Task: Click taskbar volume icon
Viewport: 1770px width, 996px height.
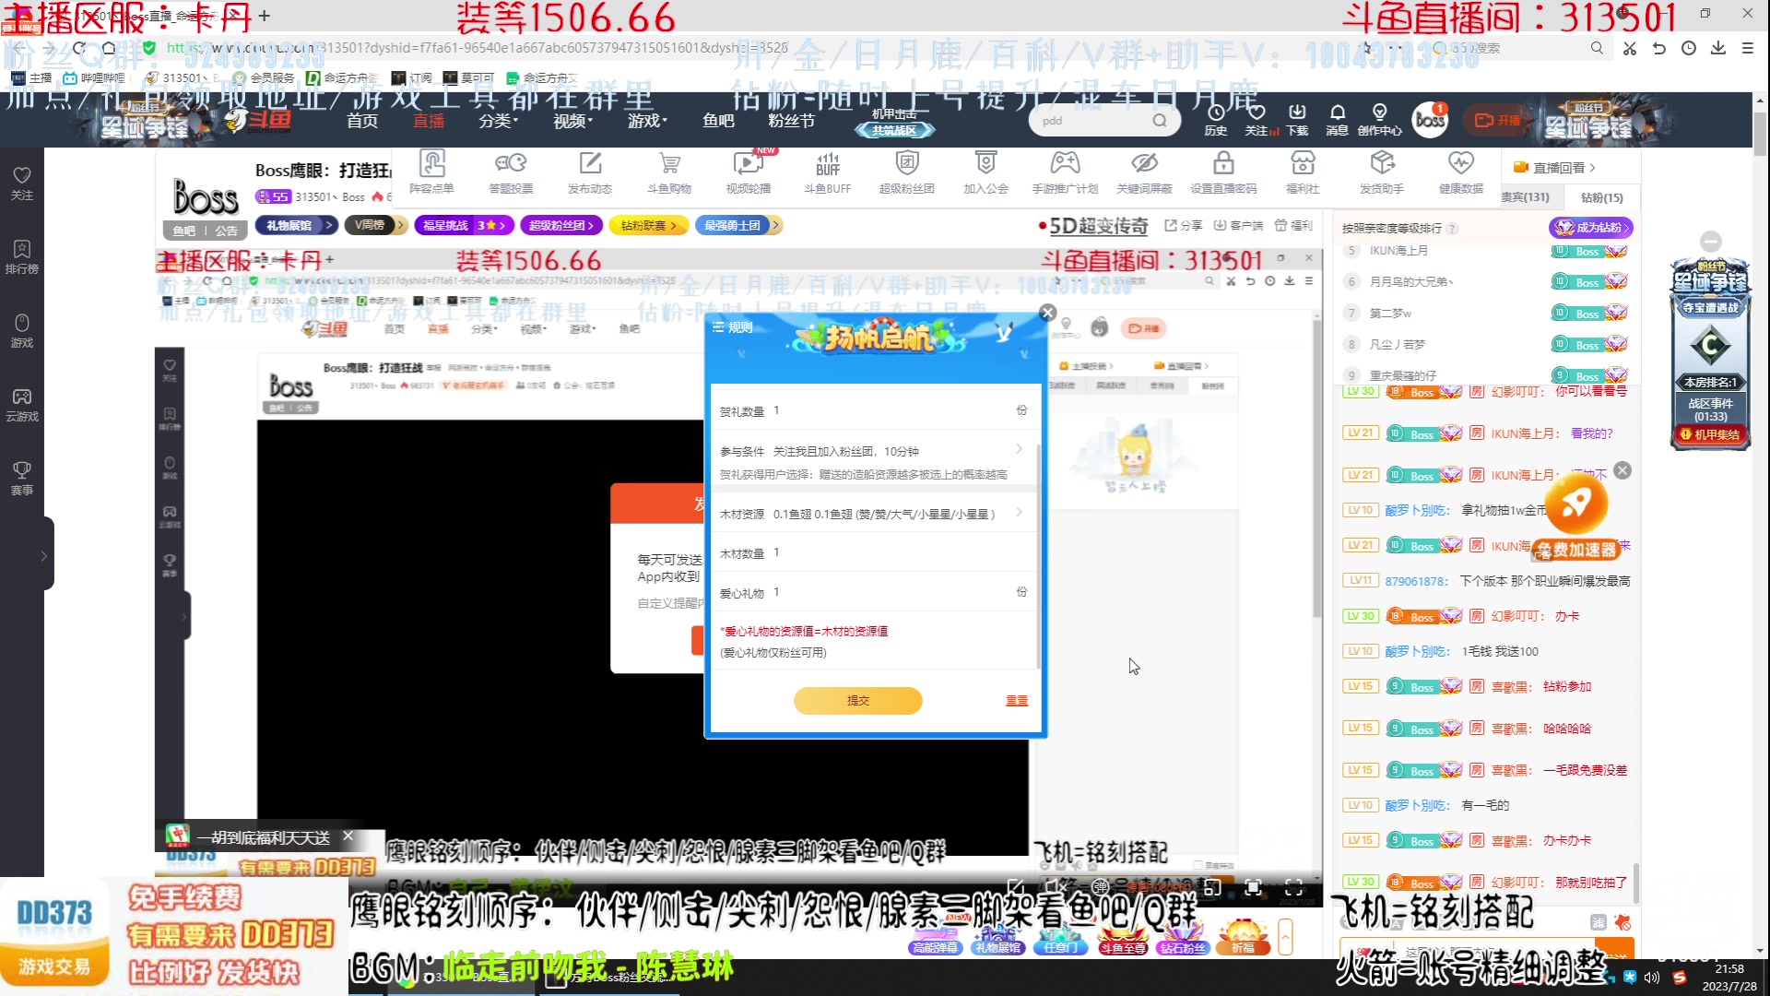Action: (1652, 978)
